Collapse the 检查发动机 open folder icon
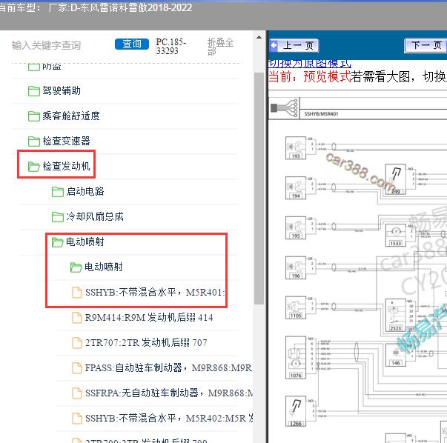Image resolution: width=447 pixels, height=443 pixels. tap(33, 167)
